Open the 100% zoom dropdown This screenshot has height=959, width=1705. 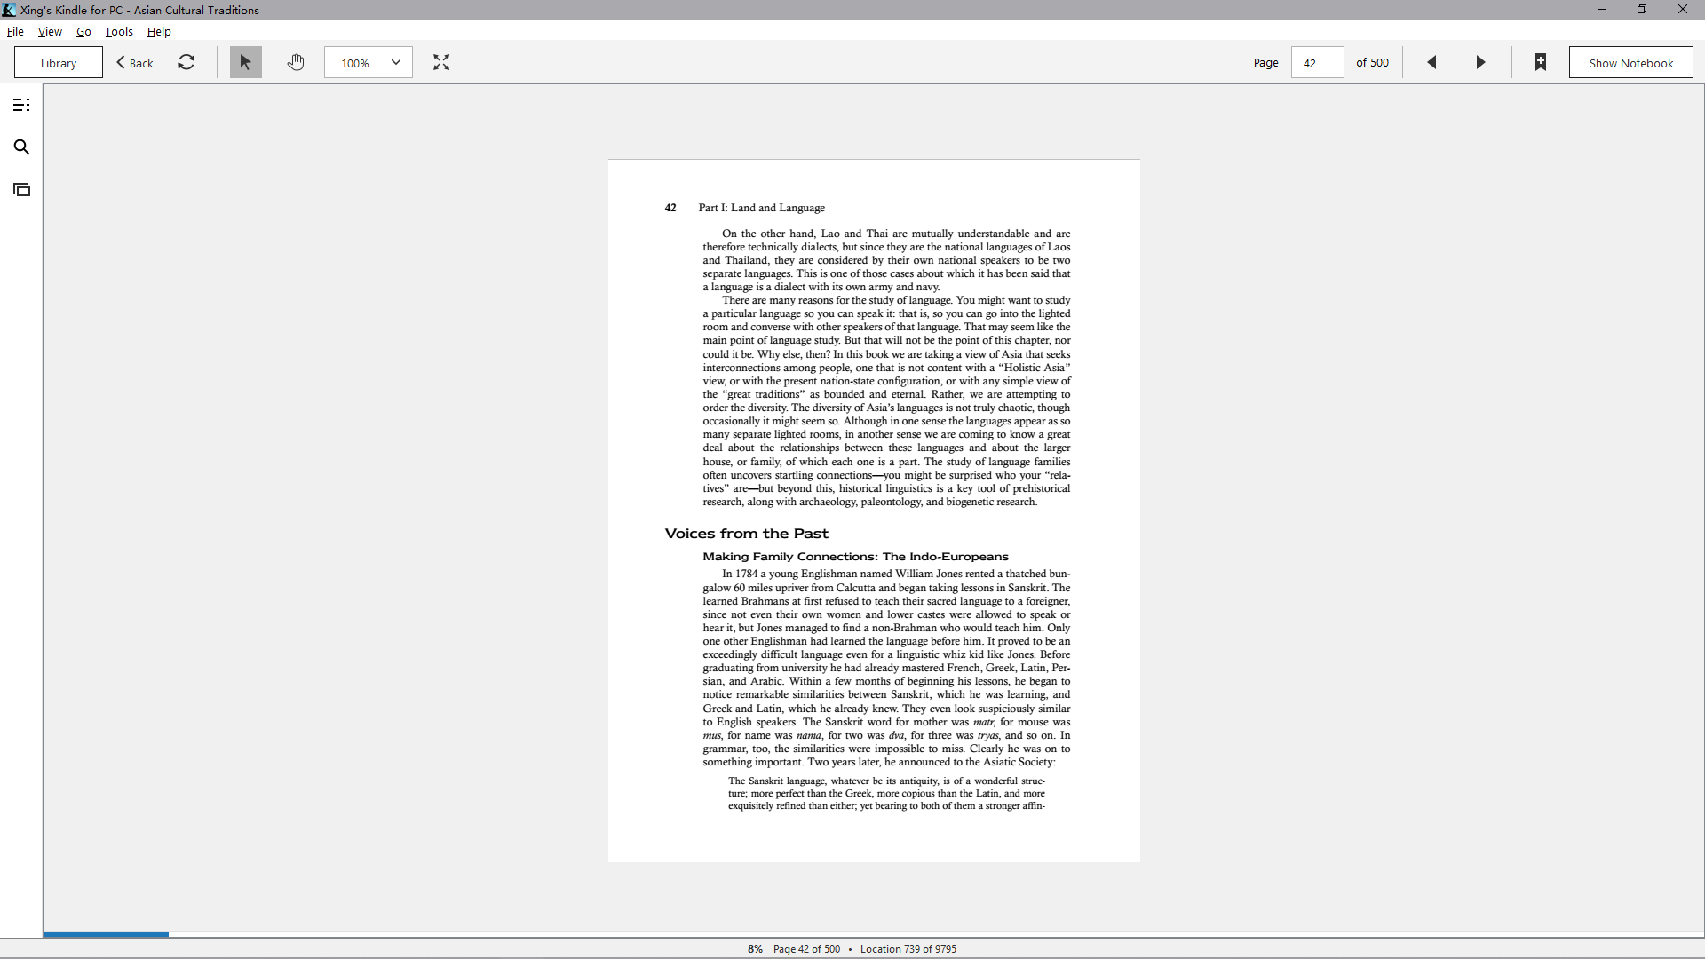369,62
